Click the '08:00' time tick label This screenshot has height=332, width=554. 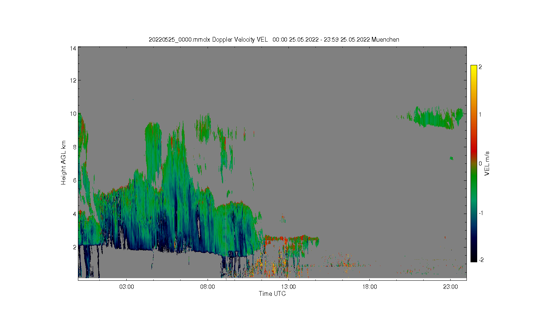tap(207, 287)
